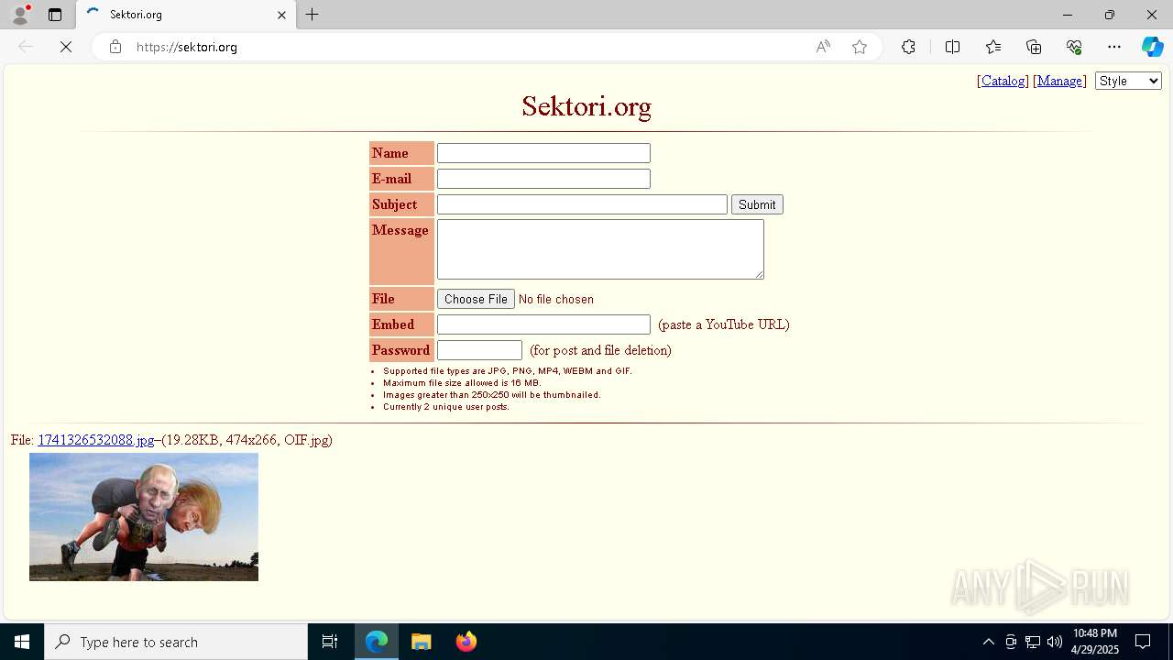Click the Submit button

[x=757, y=204]
